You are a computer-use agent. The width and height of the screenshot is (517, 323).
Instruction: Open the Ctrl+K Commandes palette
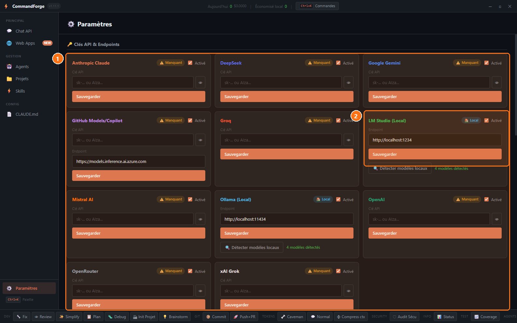click(x=317, y=6)
